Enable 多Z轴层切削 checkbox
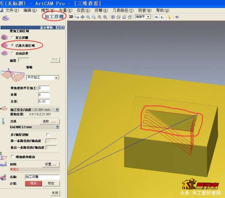Viewport: 225px width, 198px height. (48, 135)
